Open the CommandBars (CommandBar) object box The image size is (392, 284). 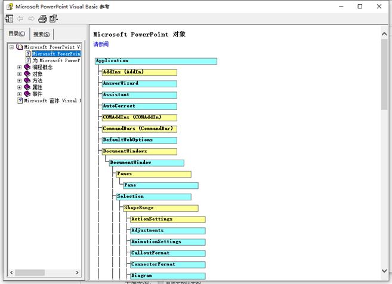pyautogui.click(x=140, y=129)
